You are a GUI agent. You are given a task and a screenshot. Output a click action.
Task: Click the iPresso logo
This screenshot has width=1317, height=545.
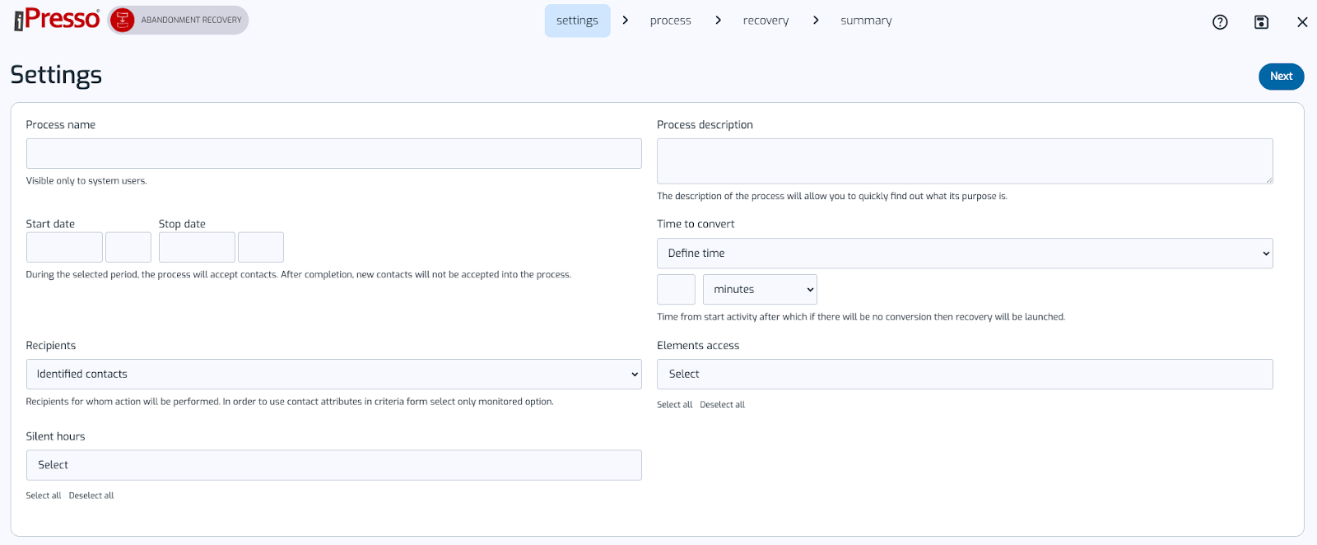(x=57, y=20)
